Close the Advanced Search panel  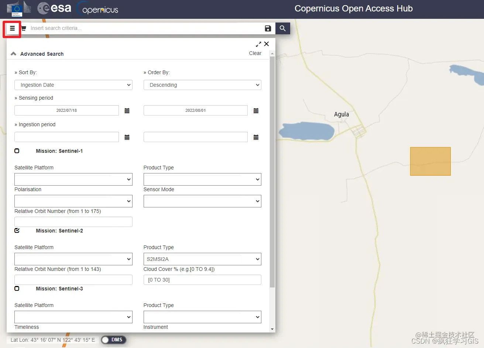click(x=267, y=44)
